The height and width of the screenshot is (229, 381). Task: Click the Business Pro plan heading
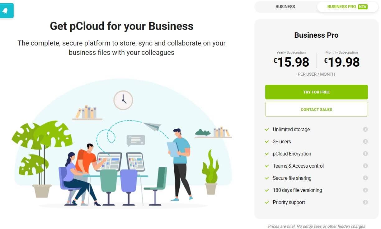point(316,35)
